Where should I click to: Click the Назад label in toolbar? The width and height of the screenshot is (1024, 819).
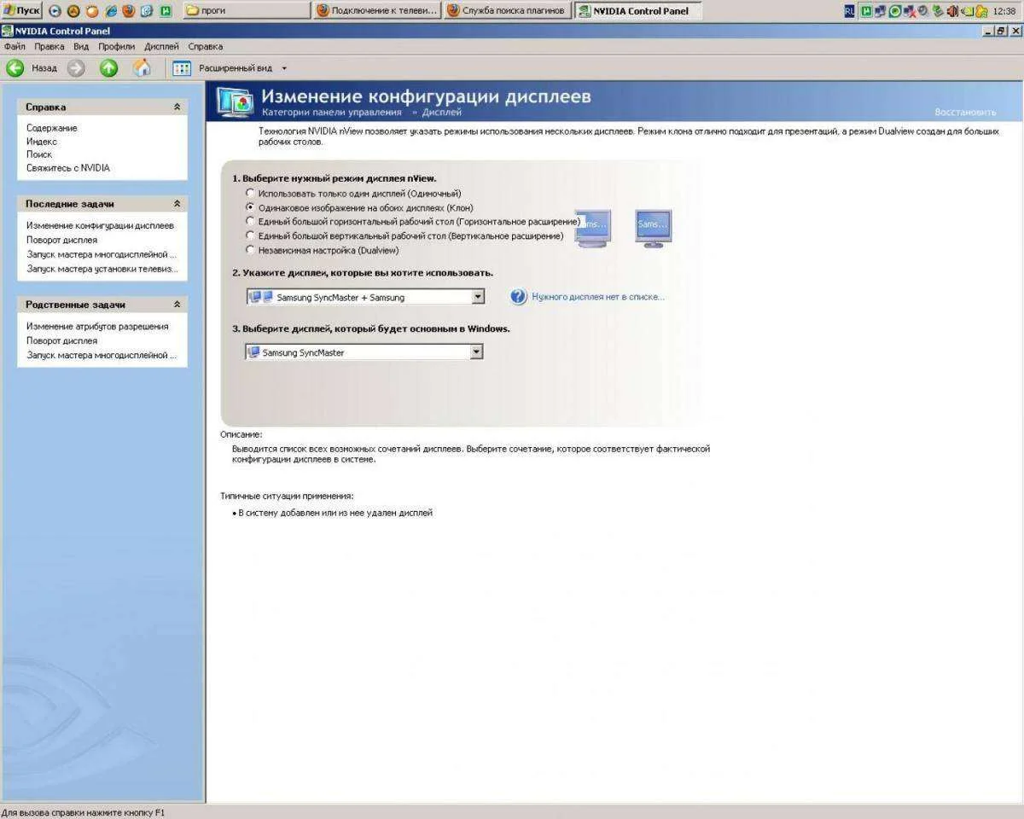tap(44, 68)
